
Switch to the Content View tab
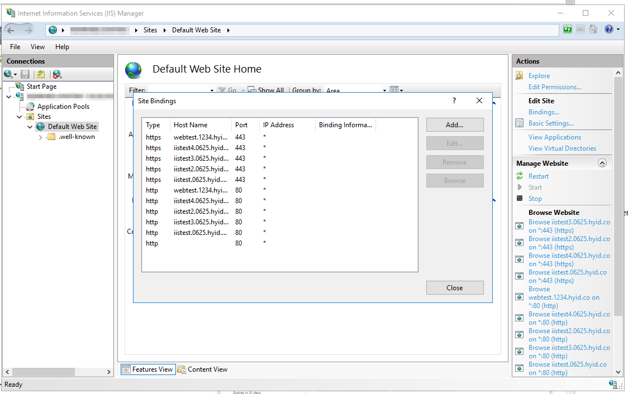pos(202,369)
